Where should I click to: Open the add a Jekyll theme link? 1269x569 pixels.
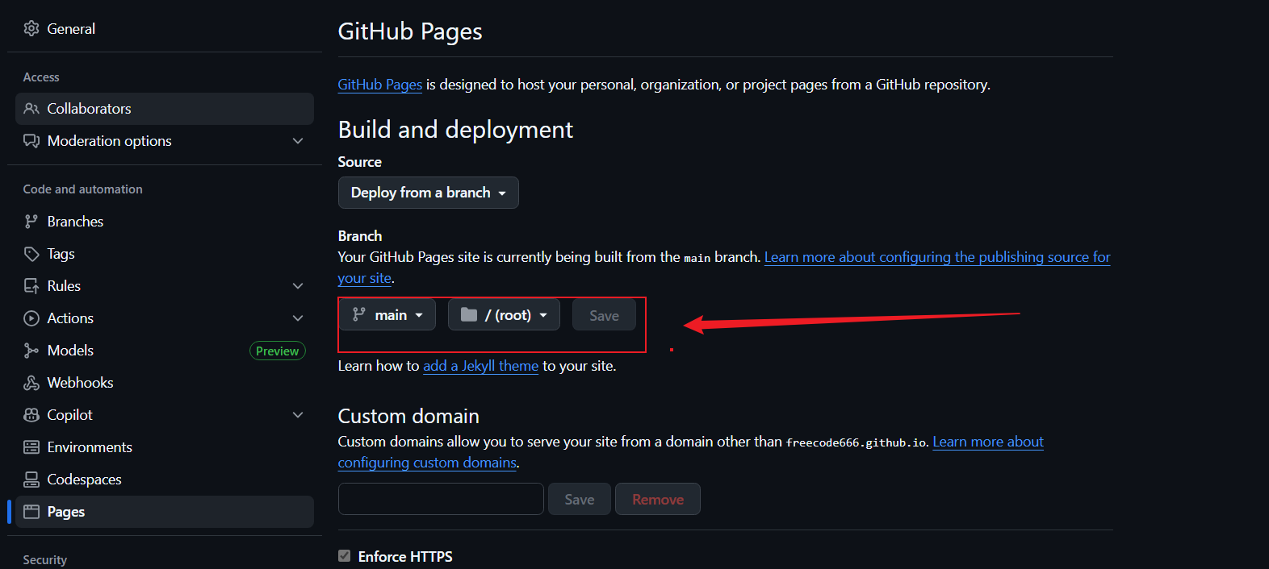pos(480,366)
